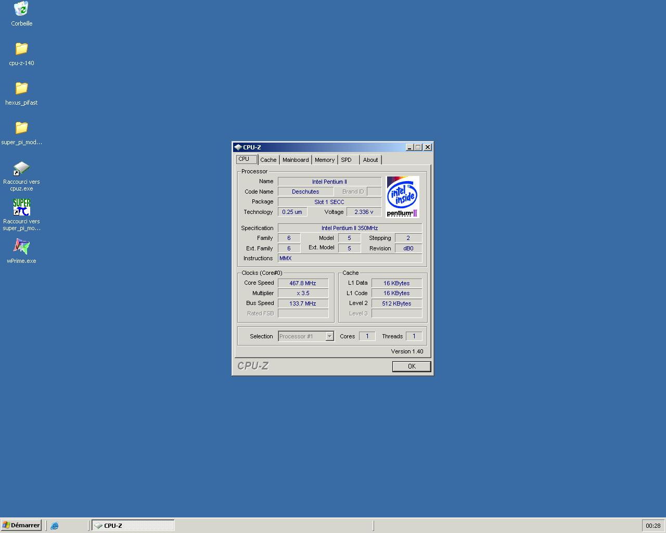The width and height of the screenshot is (666, 533).
Task: Click the Voltage value 2.336 v
Action: point(364,212)
